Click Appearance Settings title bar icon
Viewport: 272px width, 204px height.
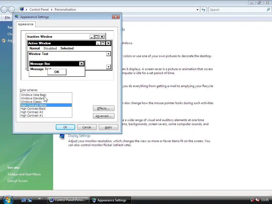17,17
